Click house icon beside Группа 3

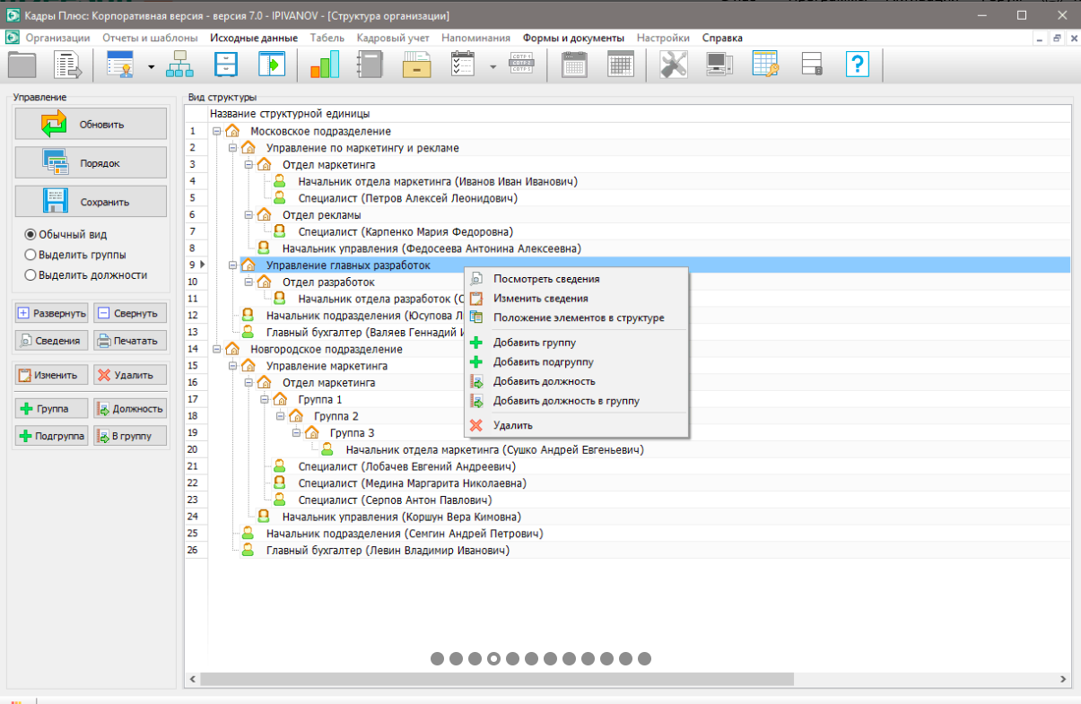312,433
